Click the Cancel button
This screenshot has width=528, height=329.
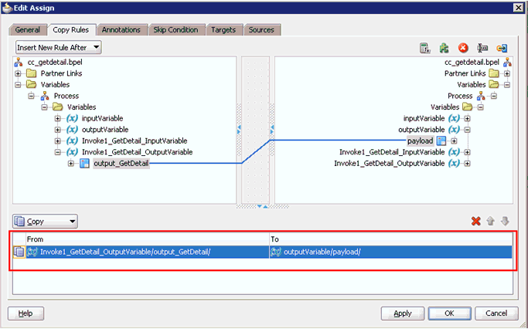click(496, 314)
